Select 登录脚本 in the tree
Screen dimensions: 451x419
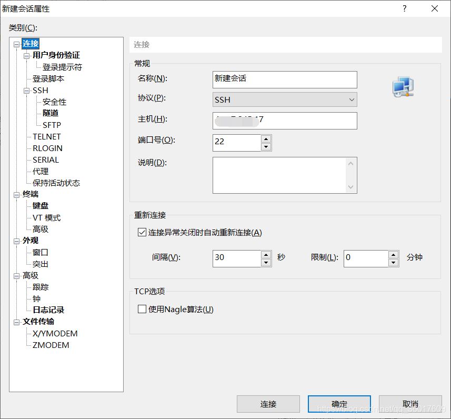coord(48,78)
